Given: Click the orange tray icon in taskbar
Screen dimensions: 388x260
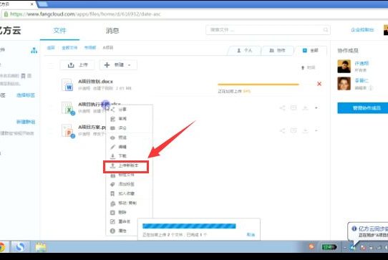Looking at the screenshot, I should pyautogui.click(x=311, y=246).
